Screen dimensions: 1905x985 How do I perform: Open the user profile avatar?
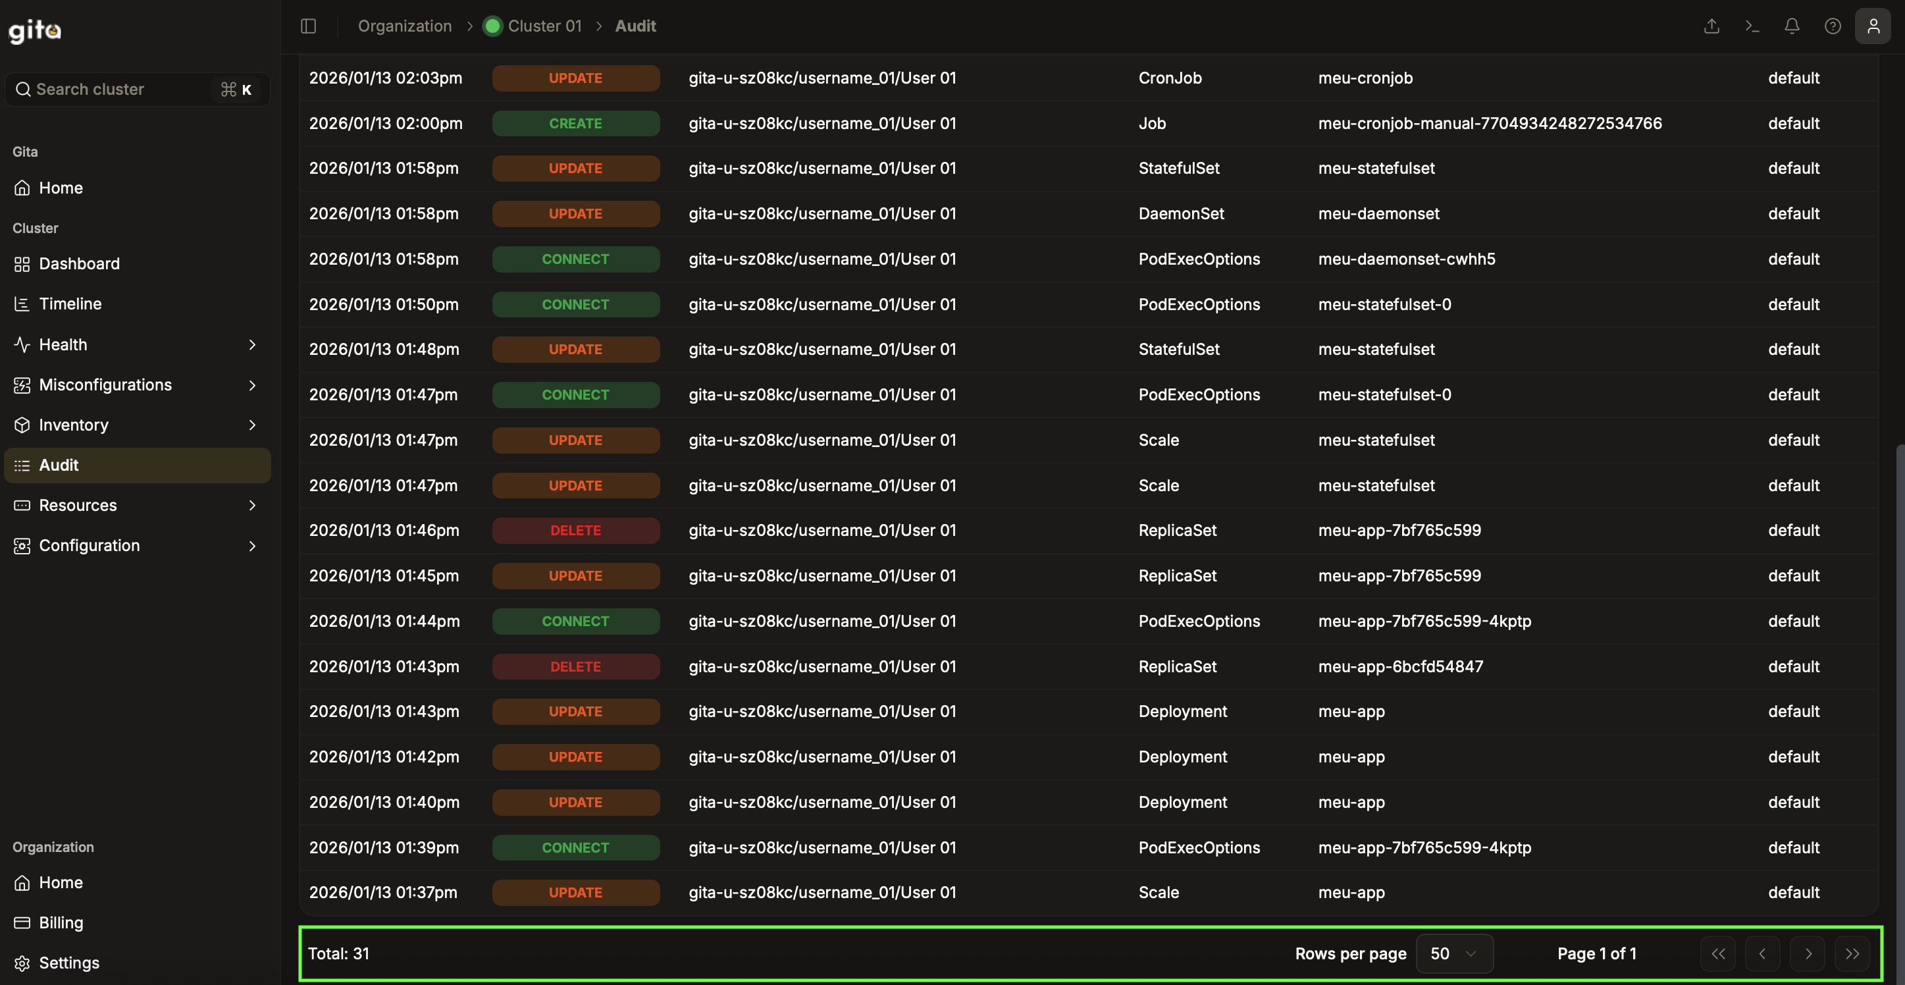[x=1873, y=26]
